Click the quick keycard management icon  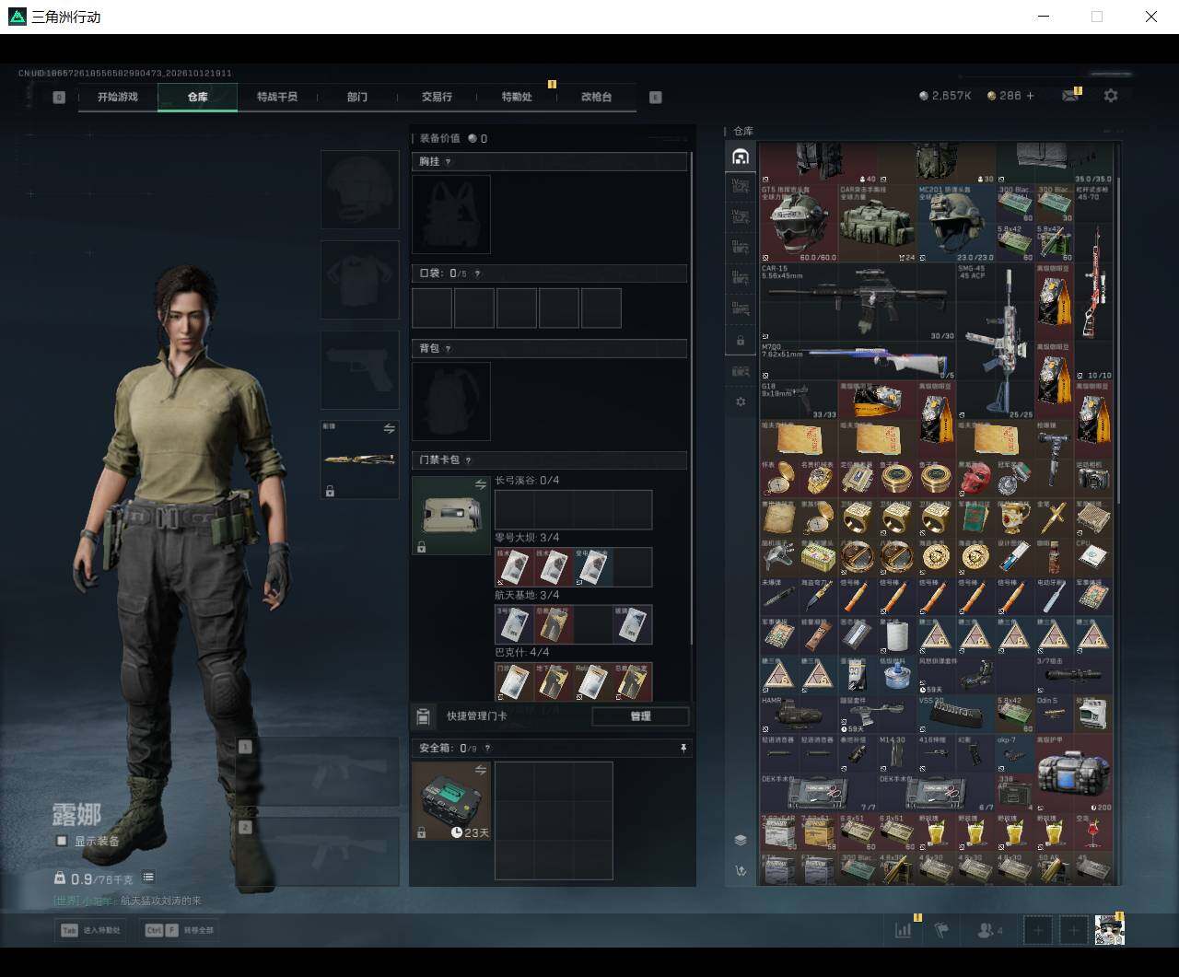point(423,716)
